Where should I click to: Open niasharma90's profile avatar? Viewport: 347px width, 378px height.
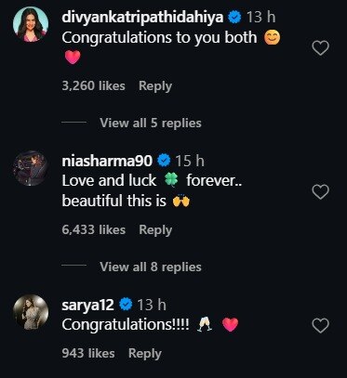click(31, 168)
